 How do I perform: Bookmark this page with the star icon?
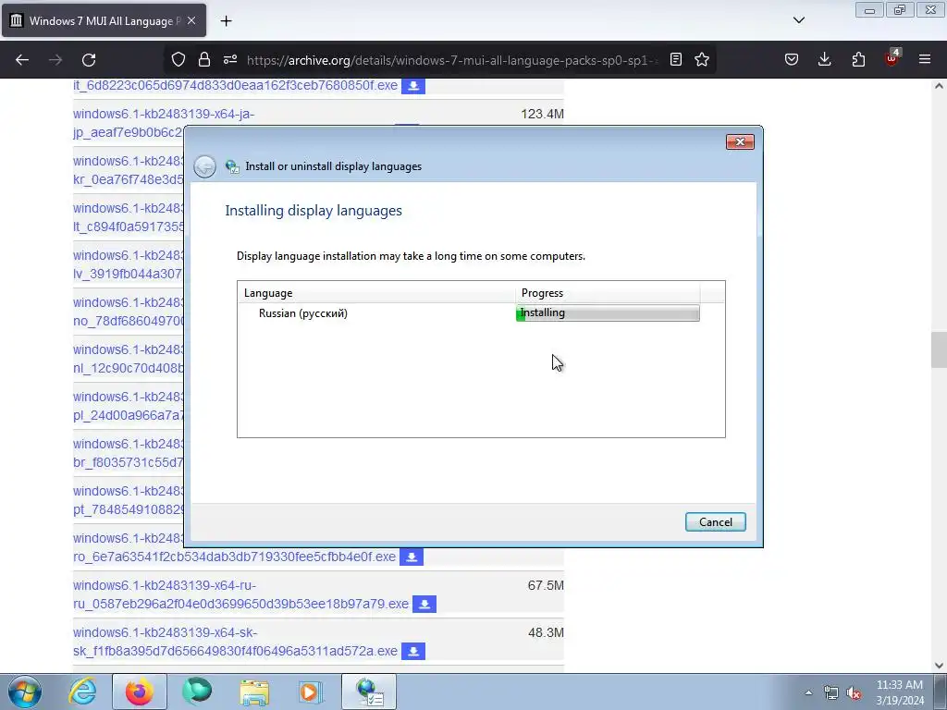coord(702,59)
